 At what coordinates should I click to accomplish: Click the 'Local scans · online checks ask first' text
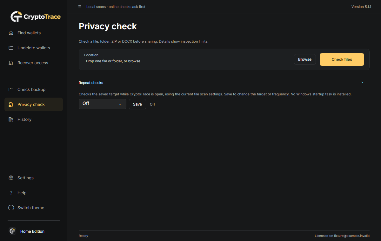tap(116, 7)
